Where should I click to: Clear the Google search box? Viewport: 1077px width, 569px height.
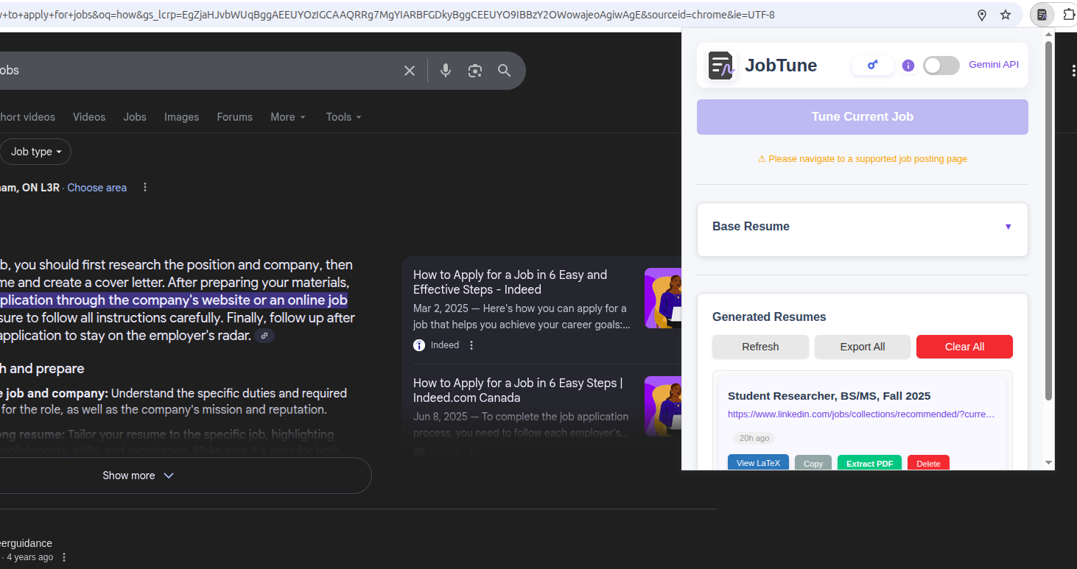tap(410, 71)
